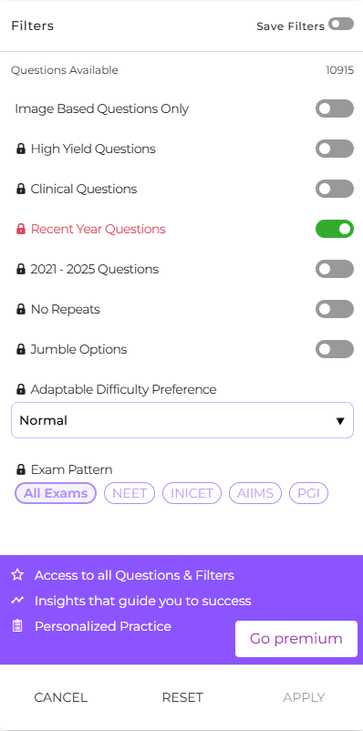The image size is (363, 731).
Task: Open the Adaptable Difficulty Normal dropdown
Action: (182, 420)
